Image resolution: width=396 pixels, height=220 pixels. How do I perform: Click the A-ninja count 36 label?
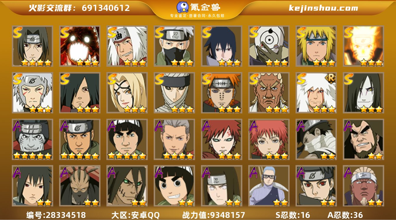[x=345, y=215]
